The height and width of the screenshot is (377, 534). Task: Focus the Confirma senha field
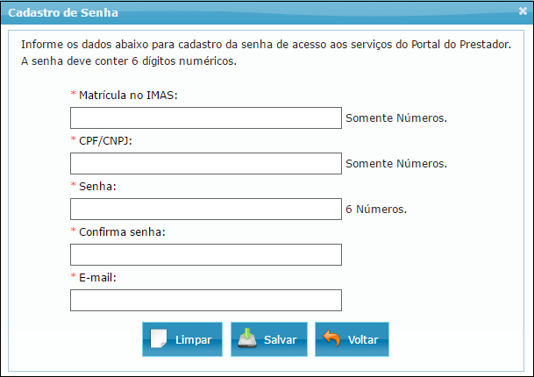(x=205, y=255)
